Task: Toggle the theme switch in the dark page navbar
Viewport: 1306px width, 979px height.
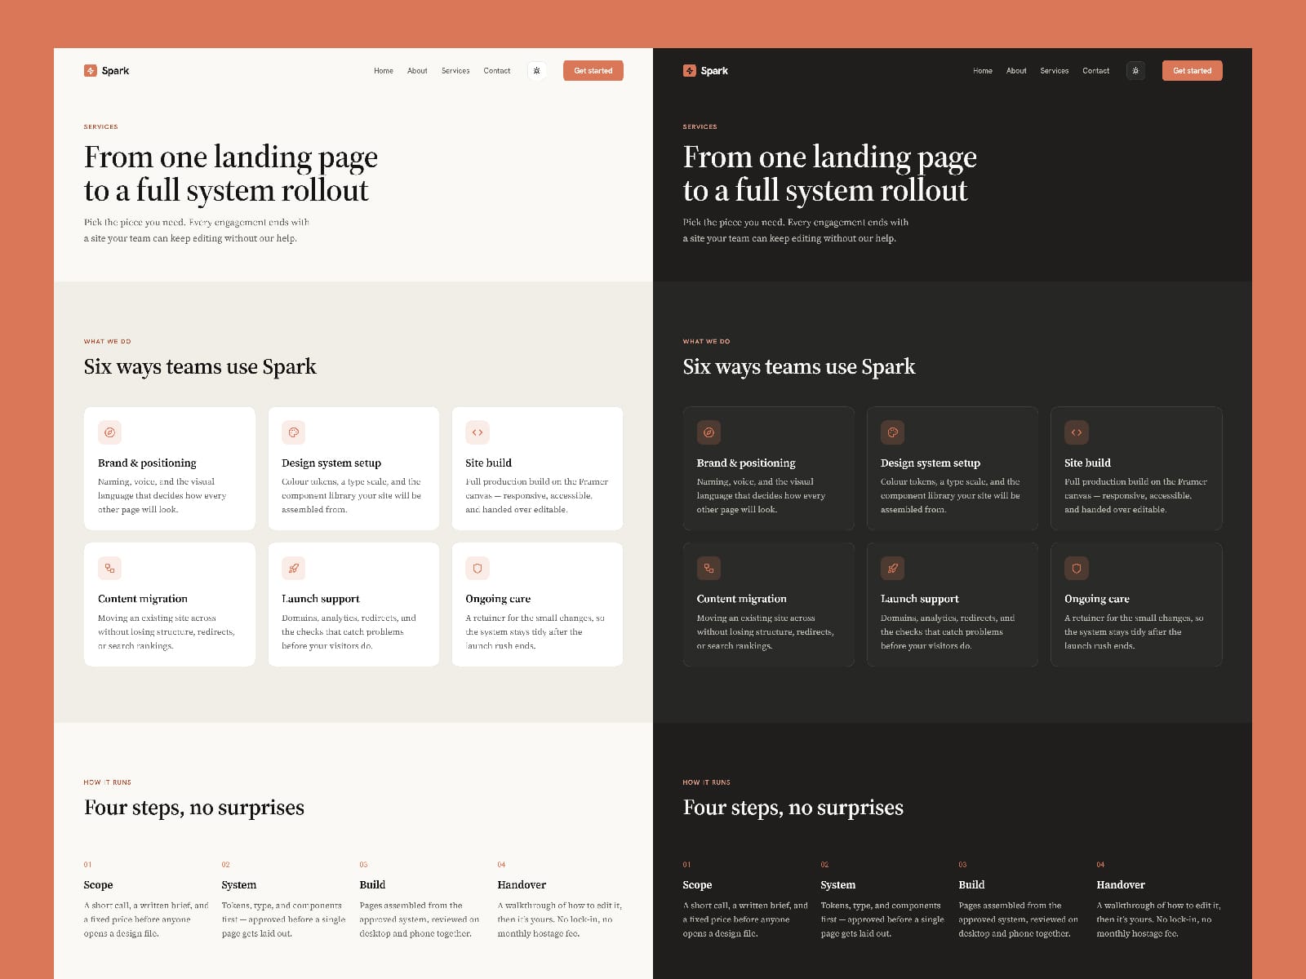Action: pyautogui.click(x=1136, y=71)
